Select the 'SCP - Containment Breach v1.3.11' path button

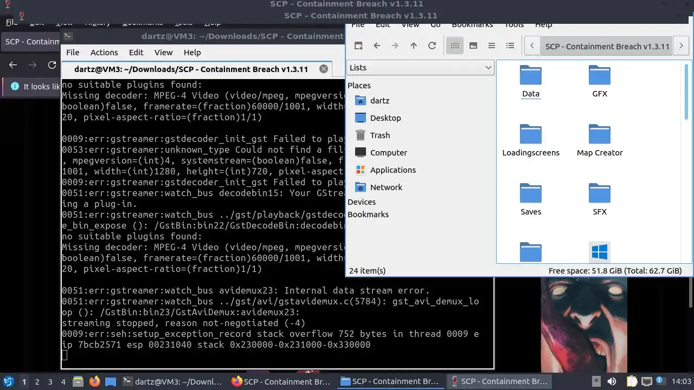tap(607, 46)
